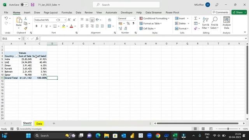Click the Borders icon

point(55,26)
